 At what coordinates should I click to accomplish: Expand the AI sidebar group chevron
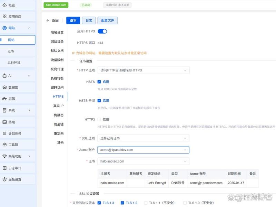click(x=29, y=76)
